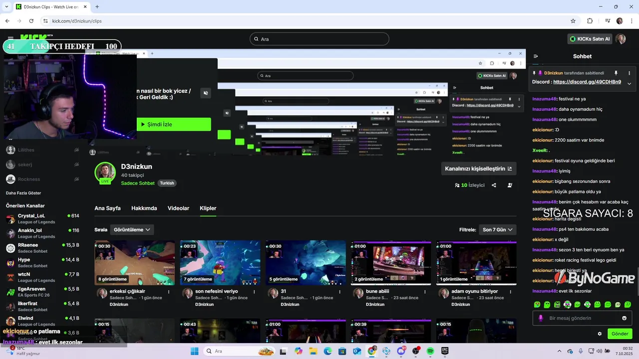Open the Sırala 'Görüntüleme' sort dropdown
This screenshot has width=639, height=359.
[132, 230]
